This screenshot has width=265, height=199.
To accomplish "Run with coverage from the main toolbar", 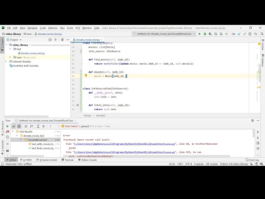I will [210, 34].
